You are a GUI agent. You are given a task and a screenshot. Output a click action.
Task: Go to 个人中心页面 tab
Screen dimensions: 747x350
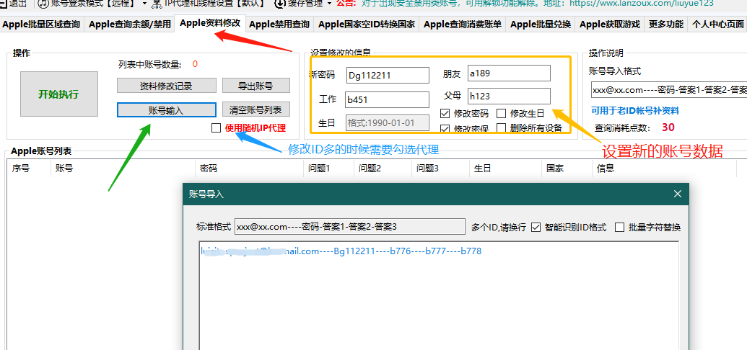click(x=718, y=24)
